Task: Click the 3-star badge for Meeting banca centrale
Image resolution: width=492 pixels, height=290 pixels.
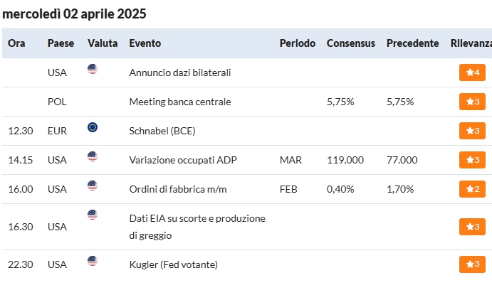Action: (472, 102)
